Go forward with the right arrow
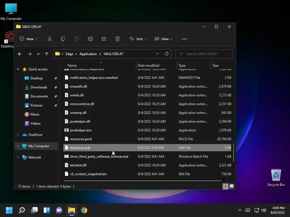 click(x=29, y=54)
